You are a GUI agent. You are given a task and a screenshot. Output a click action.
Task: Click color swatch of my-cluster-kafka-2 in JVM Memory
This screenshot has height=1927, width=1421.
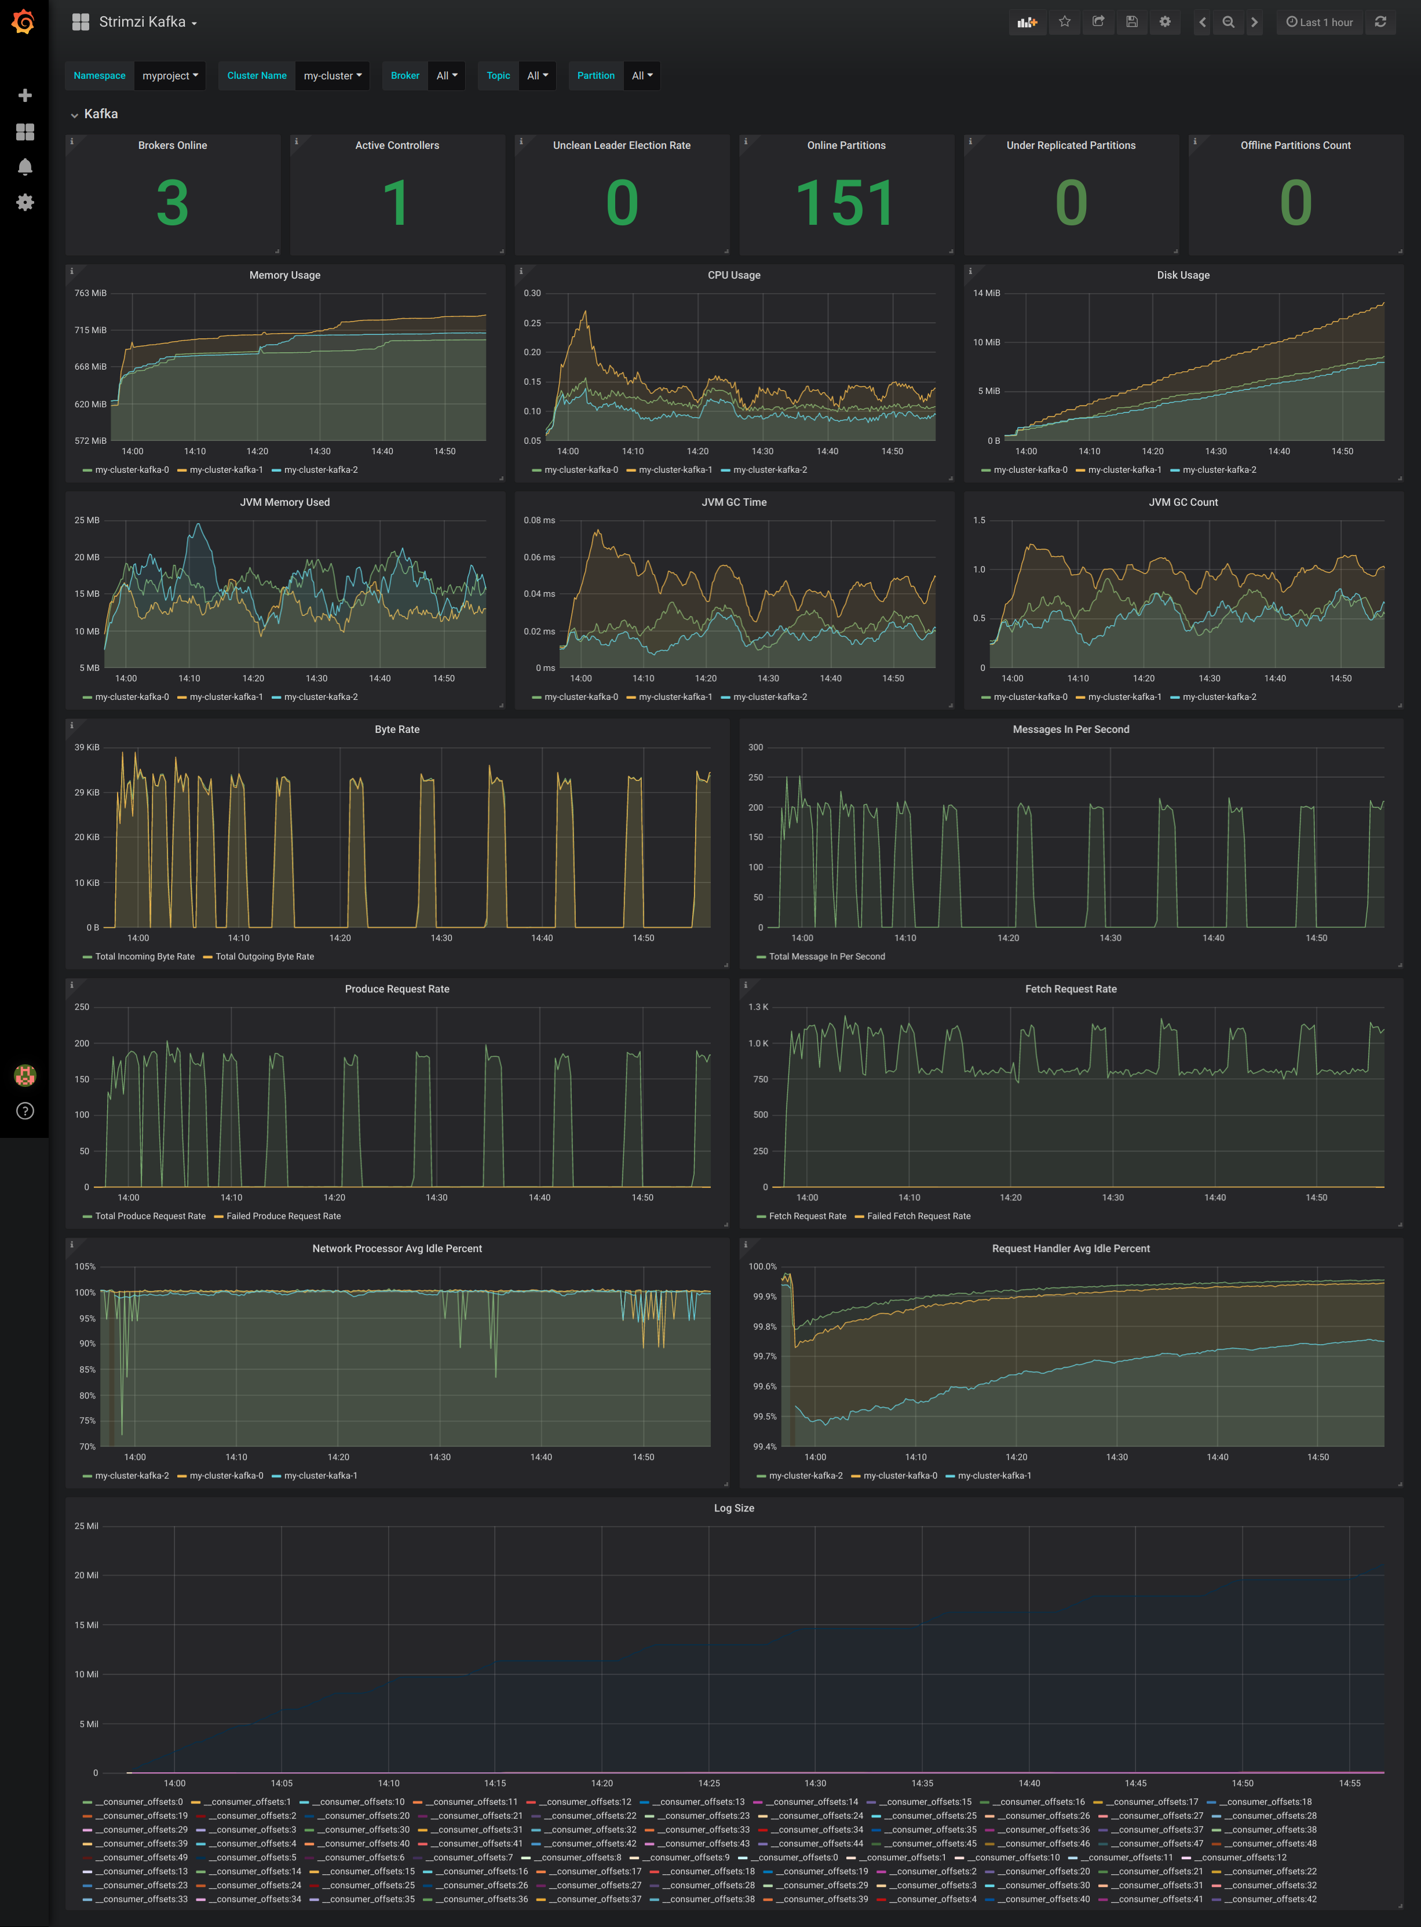click(277, 697)
